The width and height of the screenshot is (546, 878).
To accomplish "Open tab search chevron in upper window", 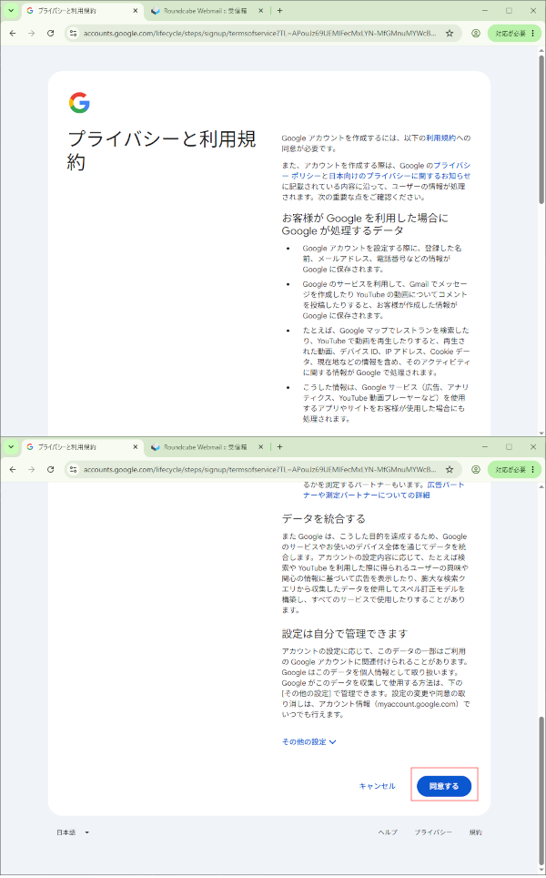I will pos(11,11).
